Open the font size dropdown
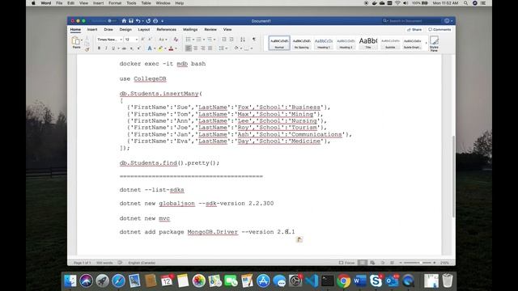The height and width of the screenshot is (291, 518). (x=137, y=40)
